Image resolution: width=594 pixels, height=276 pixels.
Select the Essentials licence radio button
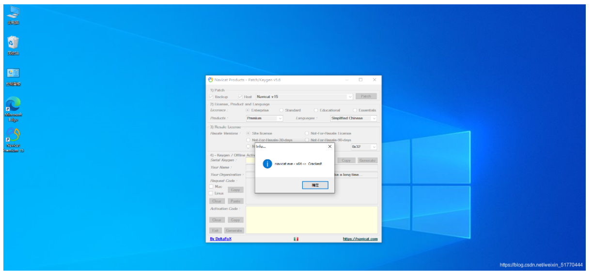[x=355, y=110]
